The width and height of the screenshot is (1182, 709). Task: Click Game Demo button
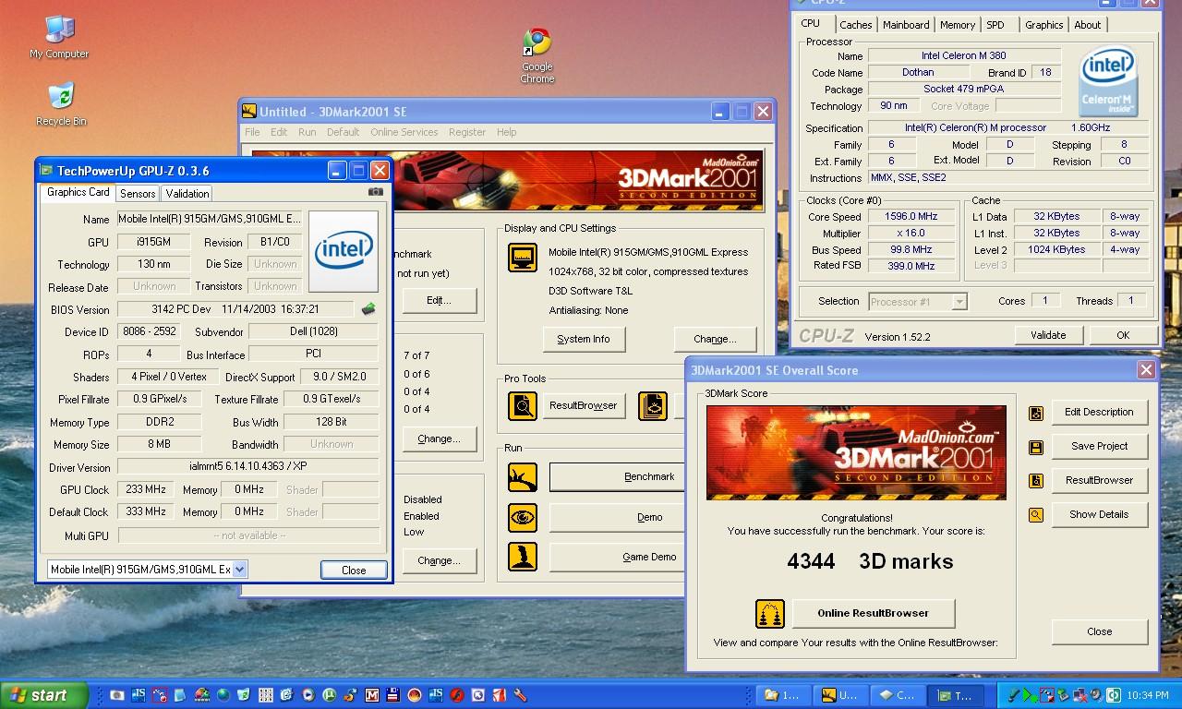click(x=619, y=557)
